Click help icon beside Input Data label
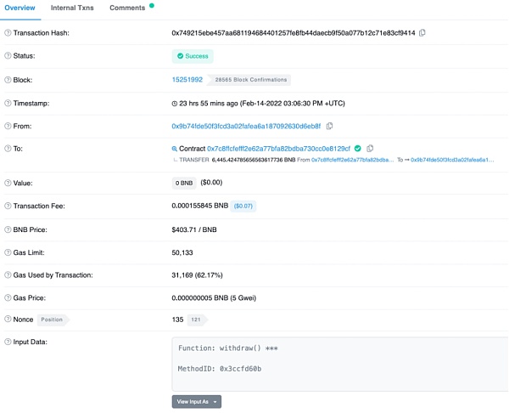This screenshot has width=509, height=413. (x=8, y=342)
